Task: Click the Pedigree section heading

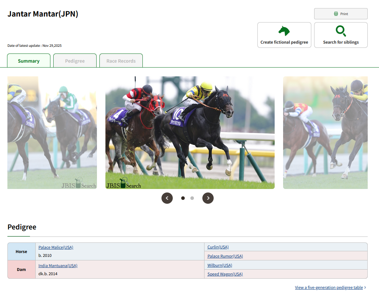Action: tap(22, 227)
